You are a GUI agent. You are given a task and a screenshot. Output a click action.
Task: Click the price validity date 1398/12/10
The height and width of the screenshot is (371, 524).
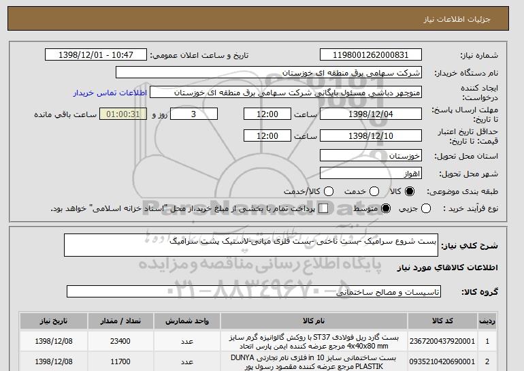(x=371, y=135)
